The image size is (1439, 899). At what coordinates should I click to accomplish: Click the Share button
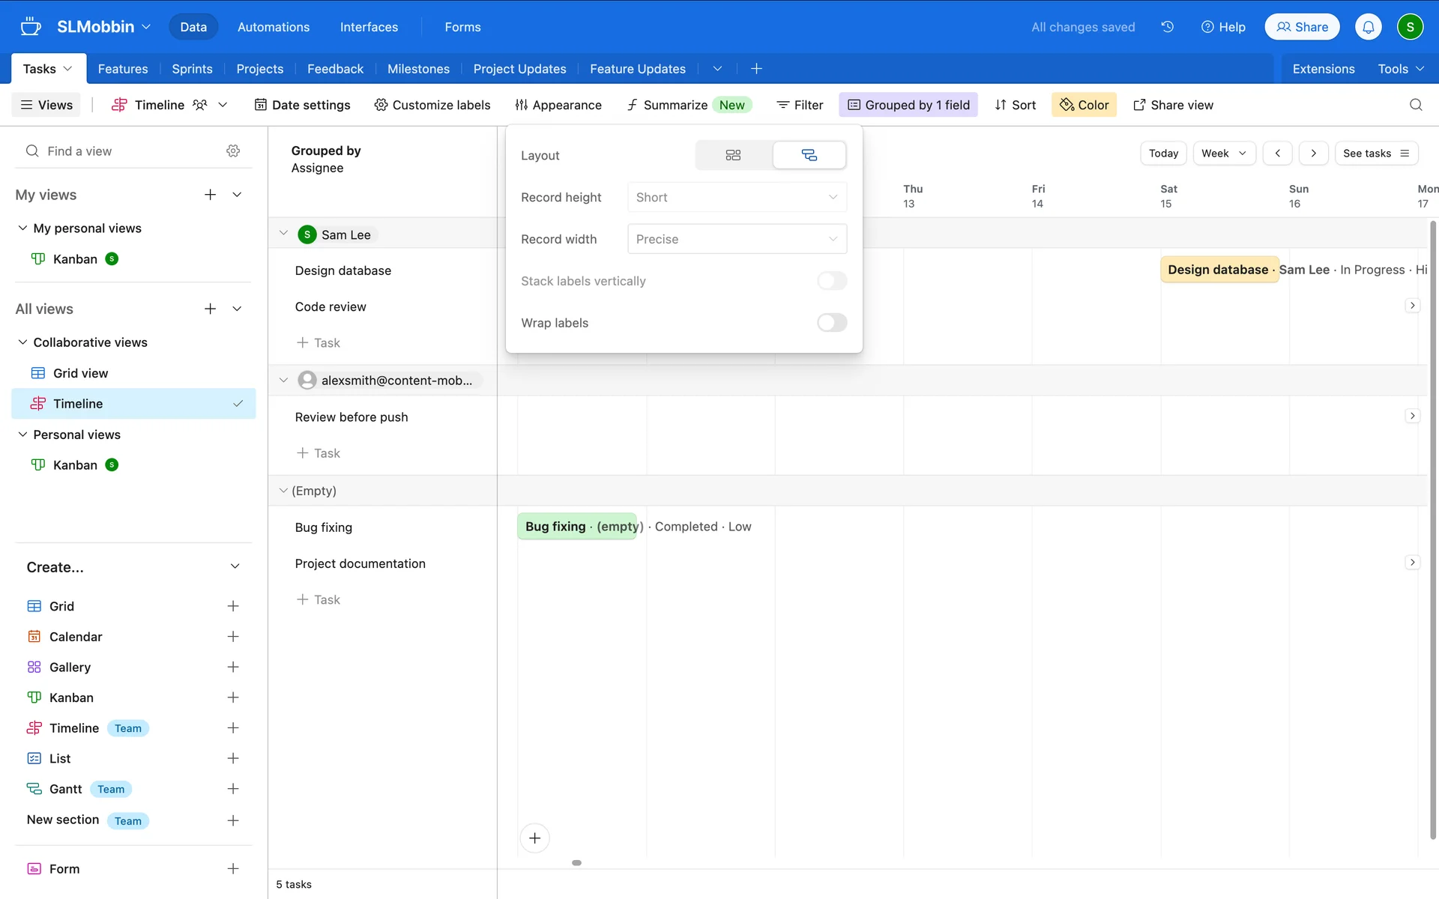[x=1302, y=27]
